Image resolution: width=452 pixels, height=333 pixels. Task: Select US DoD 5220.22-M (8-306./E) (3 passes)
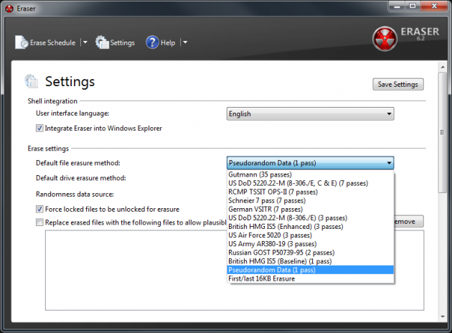click(311, 217)
